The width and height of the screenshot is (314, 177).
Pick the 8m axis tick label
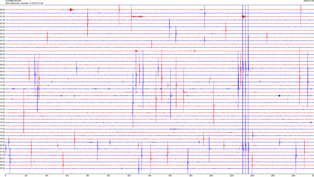click(x=88, y=176)
